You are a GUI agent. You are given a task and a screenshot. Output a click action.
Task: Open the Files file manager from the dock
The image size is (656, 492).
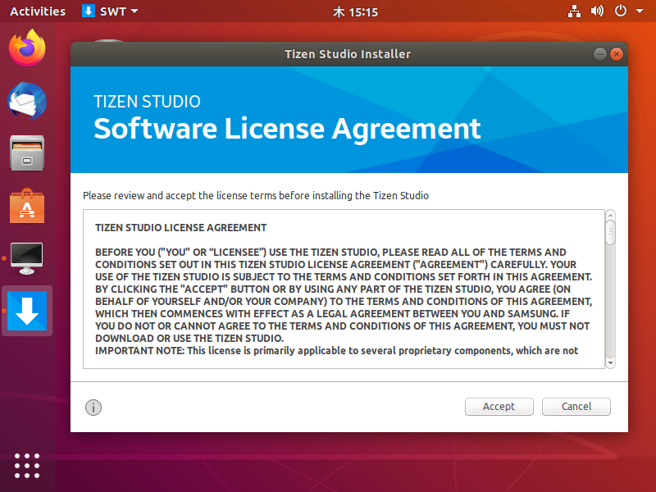pos(26,154)
